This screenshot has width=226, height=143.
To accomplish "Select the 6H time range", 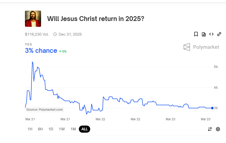I will point(40,129).
